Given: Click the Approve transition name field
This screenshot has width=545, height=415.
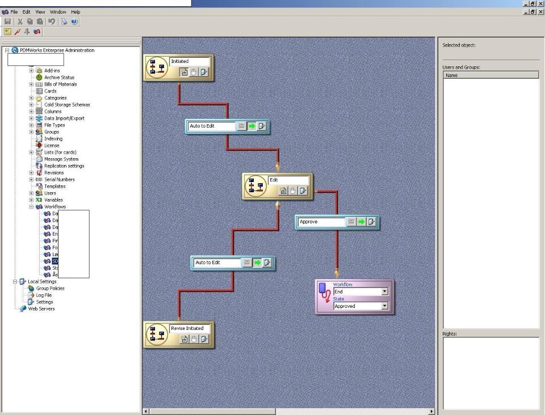Looking at the screenshot, I should 321,222.
